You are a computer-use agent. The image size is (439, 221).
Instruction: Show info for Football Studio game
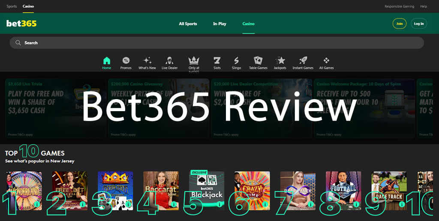[x=356, y=204]
